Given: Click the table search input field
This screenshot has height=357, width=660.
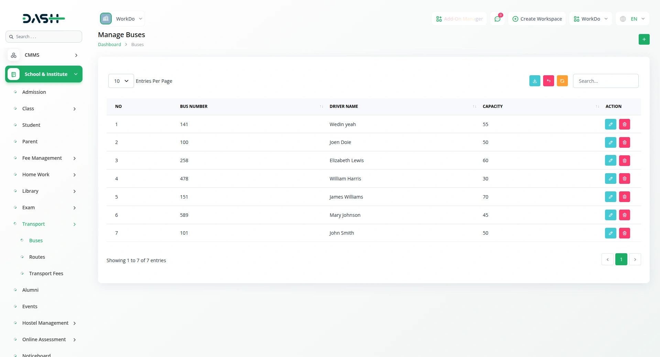Looking at the screenshot, I should coord(605,81).
